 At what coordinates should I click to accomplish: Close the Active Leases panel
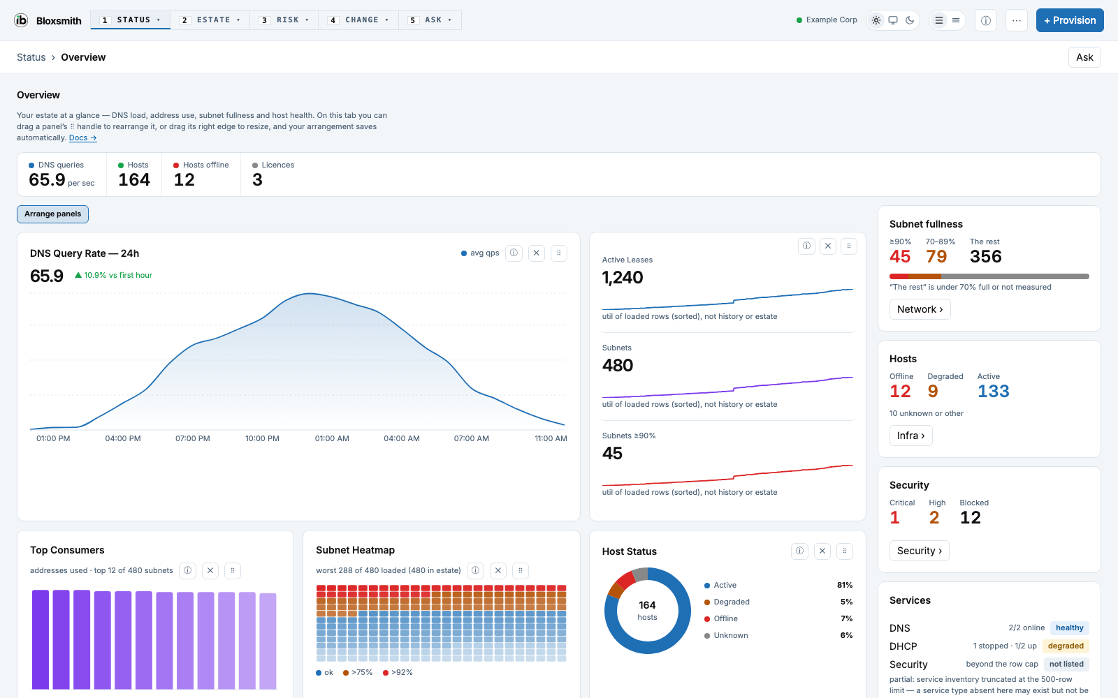pyautogui.click(x=828, y=246)
